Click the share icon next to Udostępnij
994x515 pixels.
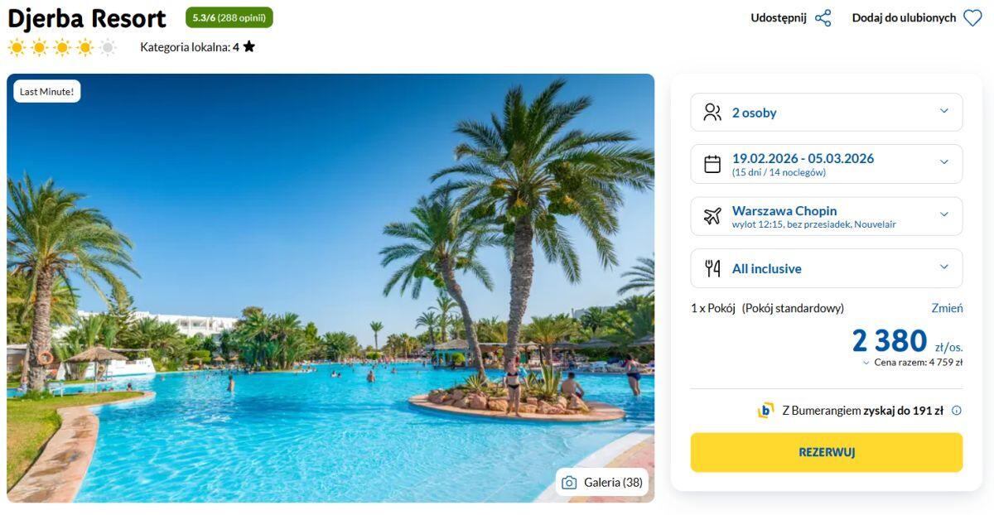[823, 18]
